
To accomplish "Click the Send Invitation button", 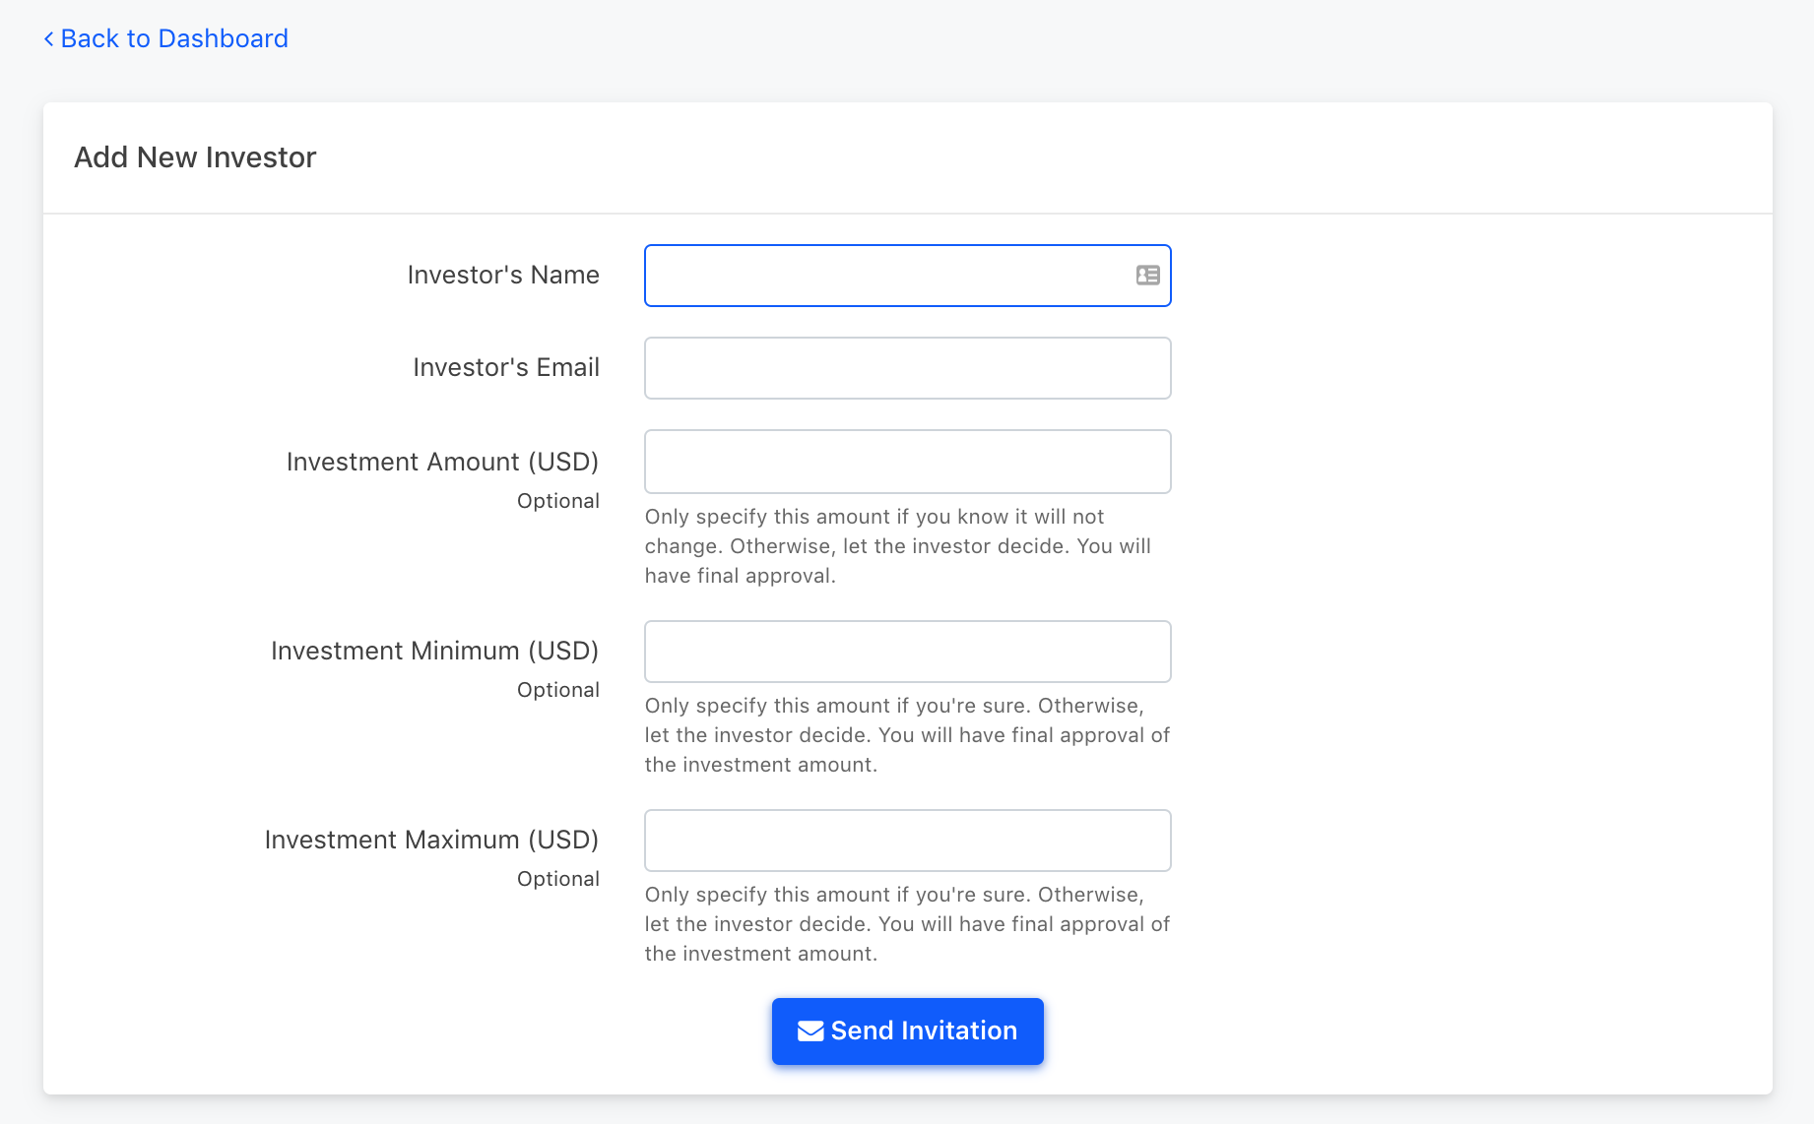I will (x=907, y=1030).
